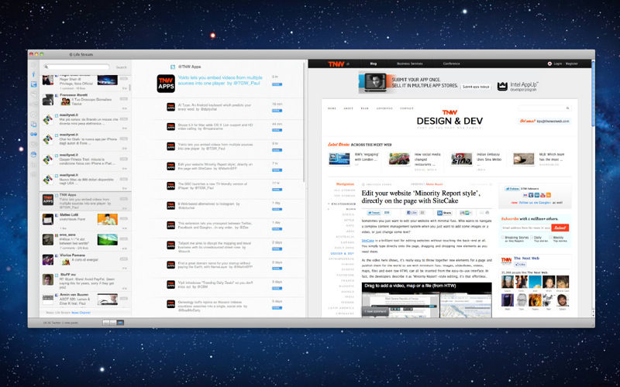Click the Twitter Follow button in the sidebar box
The image size is (620, 387).
pos(511,189)
